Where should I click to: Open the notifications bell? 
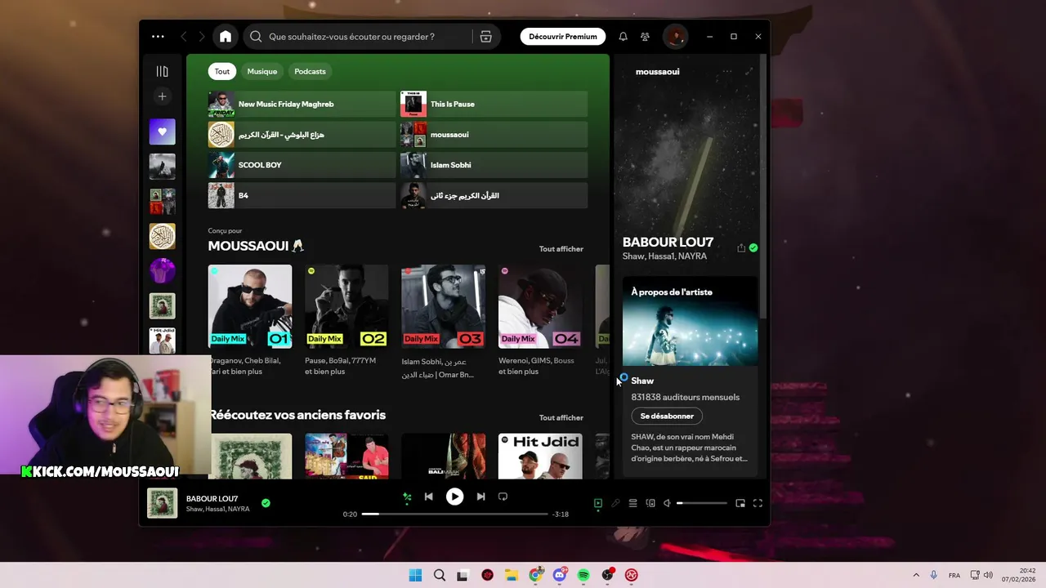pyautogui.click(x=623, y=37)
